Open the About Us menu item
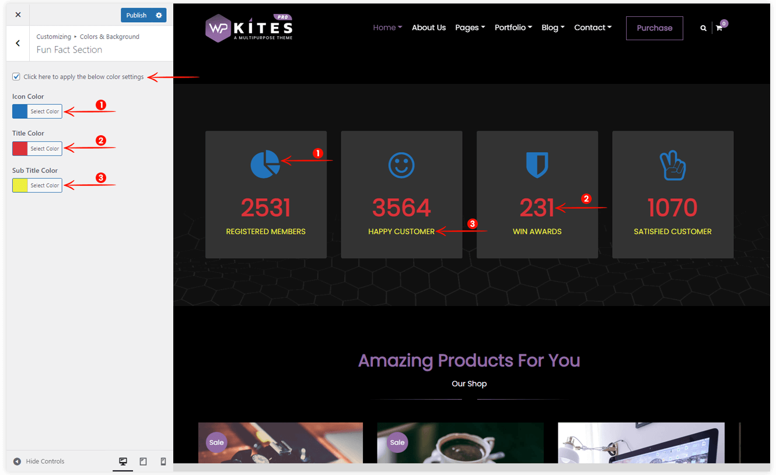 click(x=429, y=27)
